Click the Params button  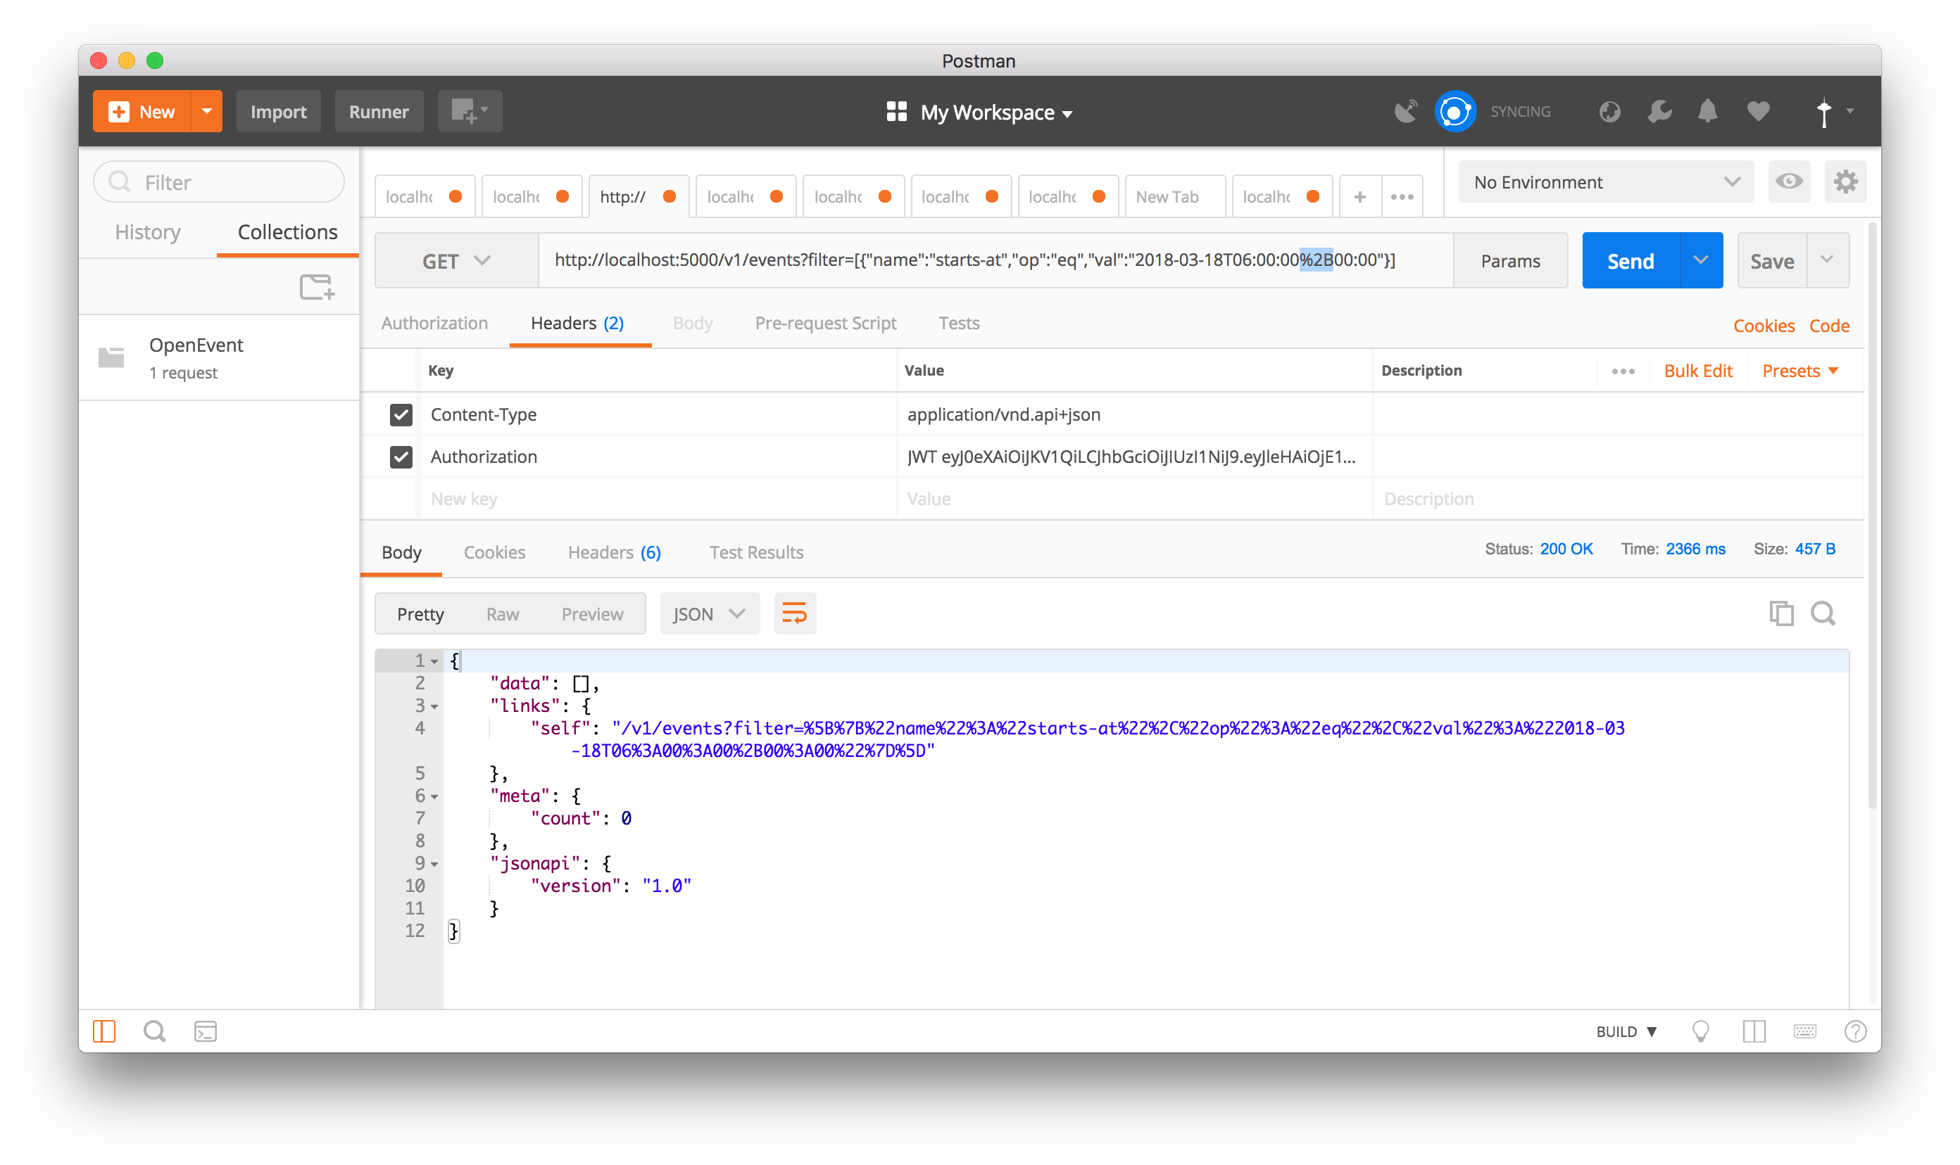tap(1510, 260)
